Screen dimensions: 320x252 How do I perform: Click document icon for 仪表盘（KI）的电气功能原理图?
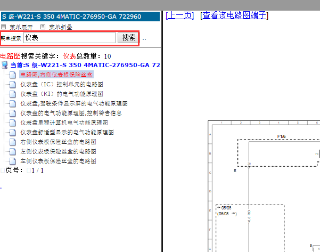(x=12, y=94)
